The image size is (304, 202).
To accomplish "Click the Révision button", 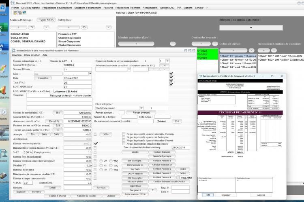I will 101,187.
